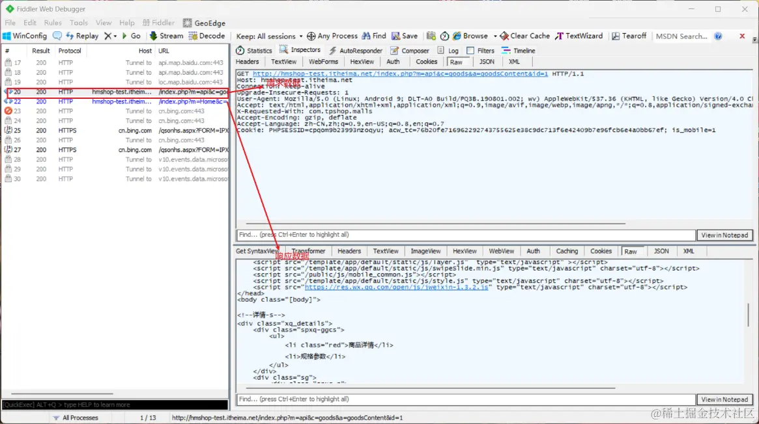759x424 pixels.
Task: Sort sessions by Result column header
Action: coord(40,51)
